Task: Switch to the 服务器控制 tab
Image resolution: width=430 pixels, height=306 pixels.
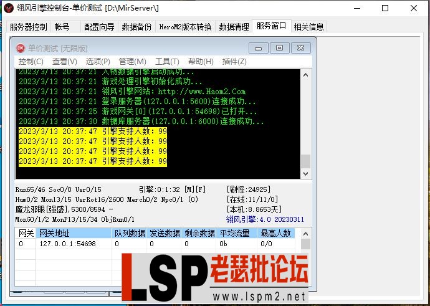Action: click(x=28, y=27)
